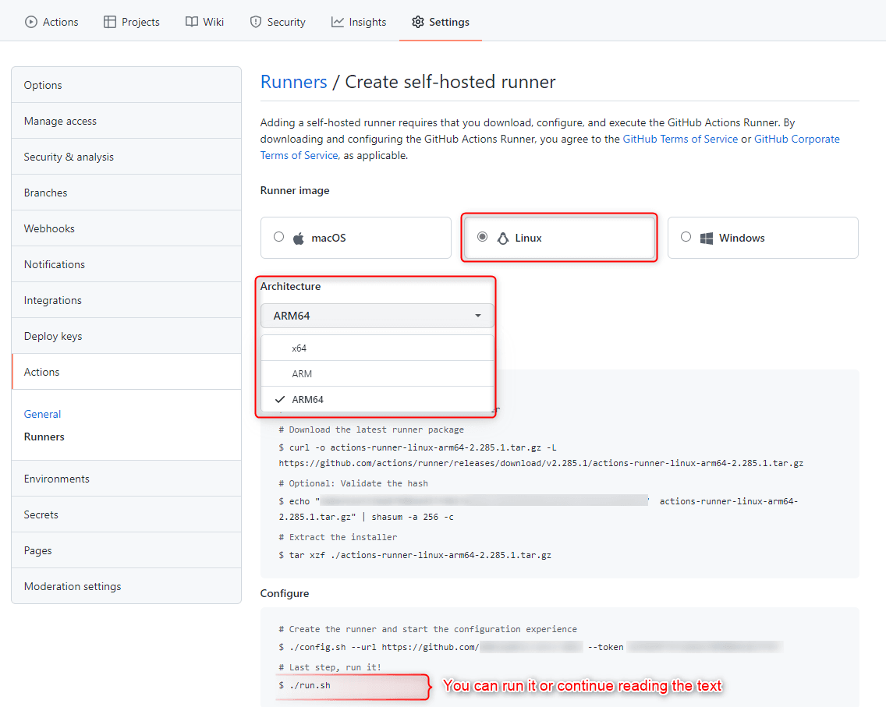Choose x64 from the architecture list
Viewport: 886px width, 707px height.
point(377,348)
